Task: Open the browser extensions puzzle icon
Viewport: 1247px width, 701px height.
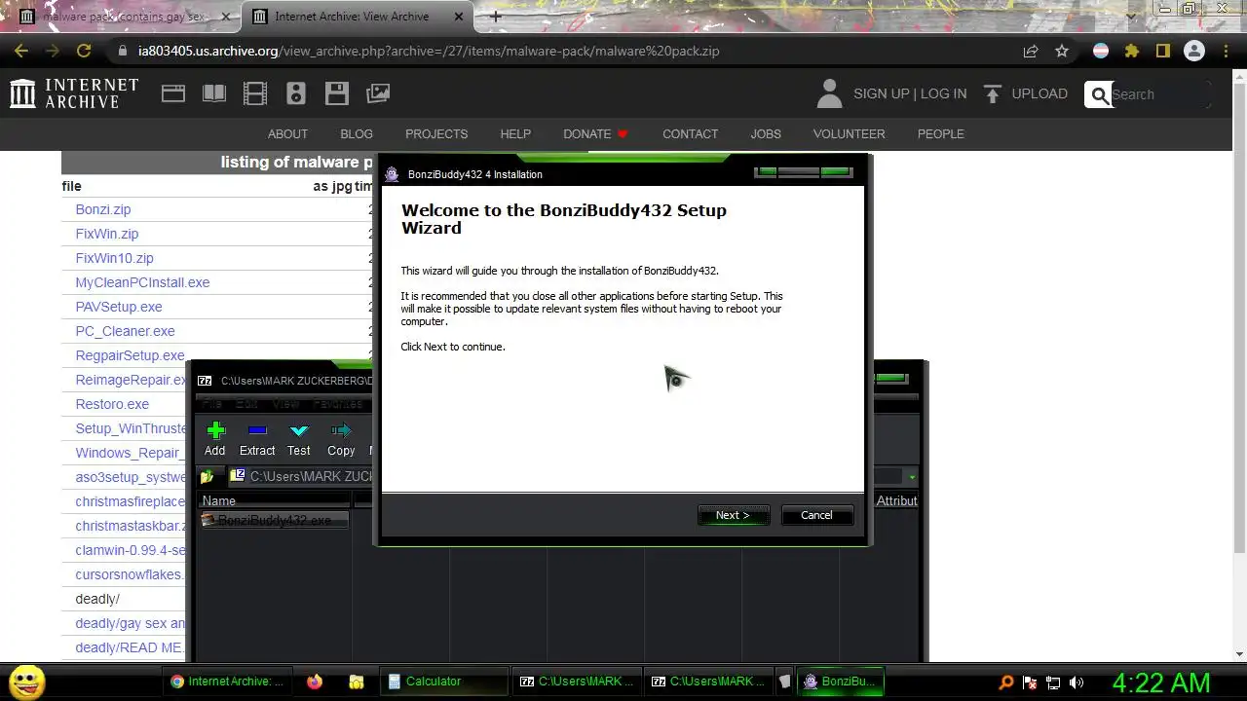Action: tap(1131, 51)
